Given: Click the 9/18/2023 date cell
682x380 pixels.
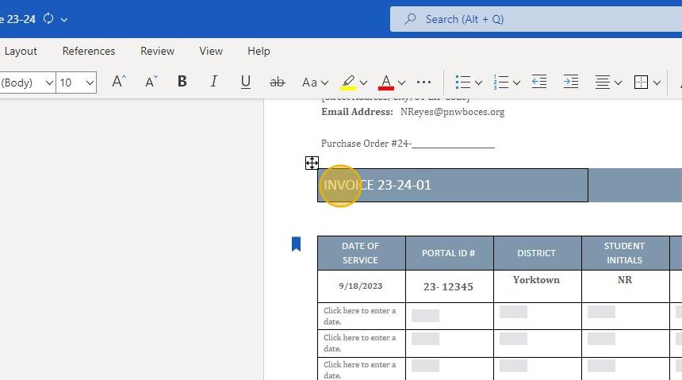Looking at the screenshot, I should pyautogui.click(x=361, y=286).
